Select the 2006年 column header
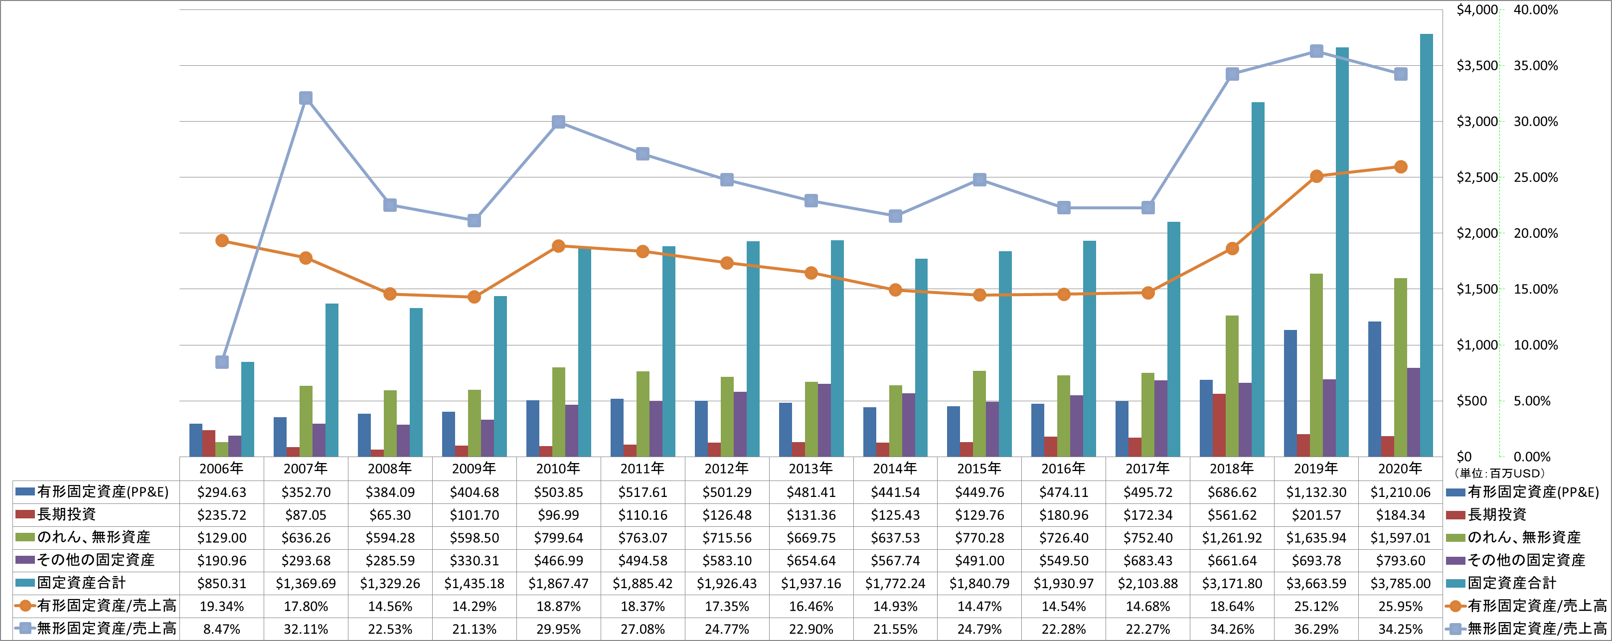The width and height of the screenshot is (1612, 641). (x=221, y=468)
